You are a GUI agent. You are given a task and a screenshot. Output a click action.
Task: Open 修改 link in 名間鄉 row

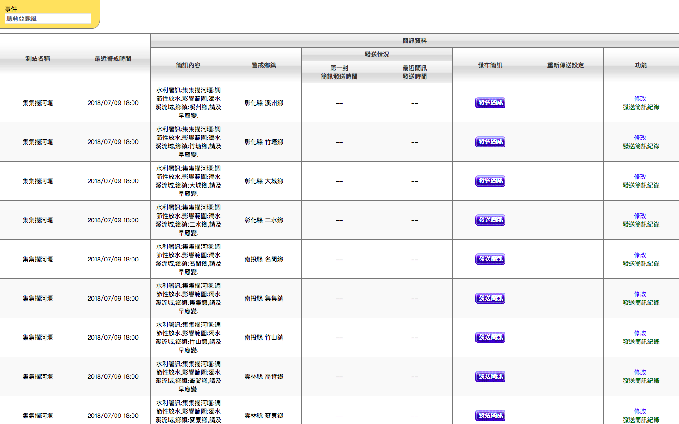point(640,255)
